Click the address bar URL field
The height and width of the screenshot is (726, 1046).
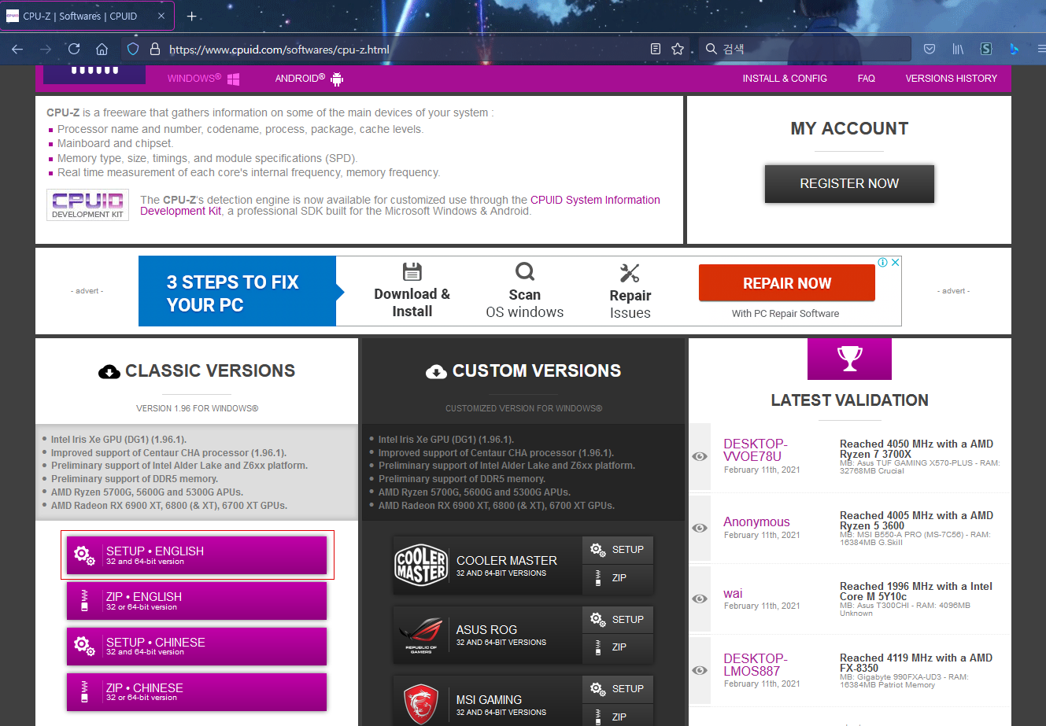tap(405, 49)
